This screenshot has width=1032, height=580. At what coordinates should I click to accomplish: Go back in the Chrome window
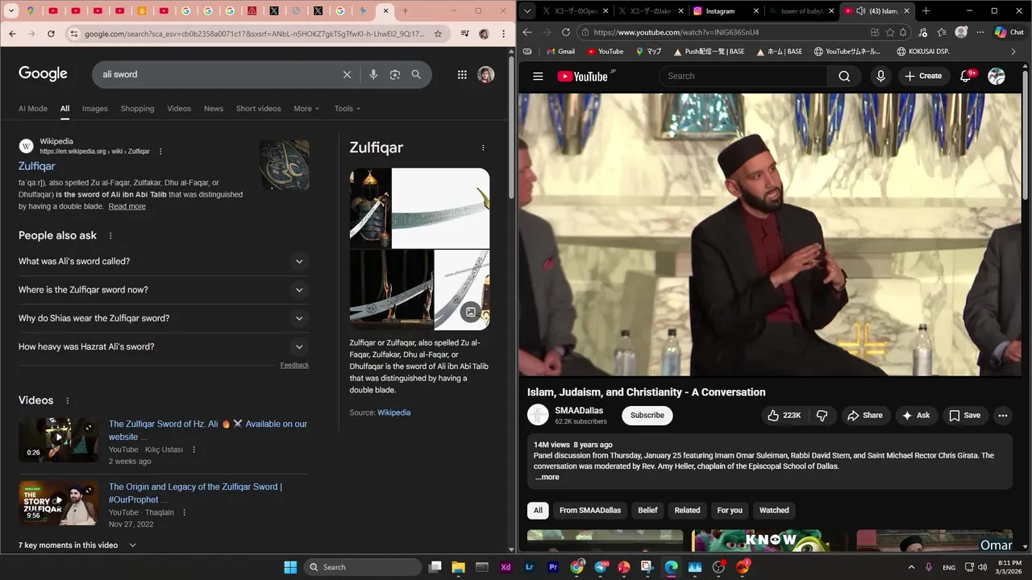pyautogui.click(x=12, y=34)
